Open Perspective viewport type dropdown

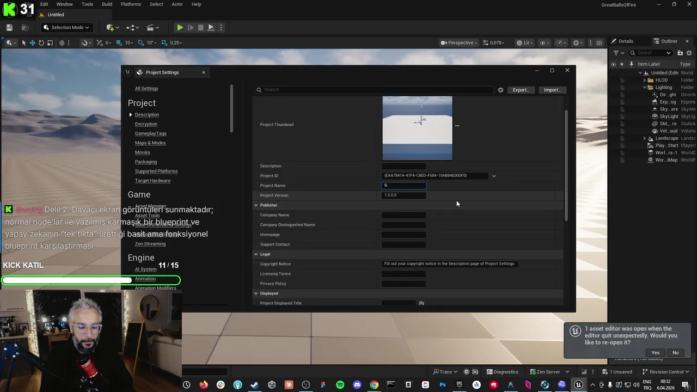(x=458, y=42)
